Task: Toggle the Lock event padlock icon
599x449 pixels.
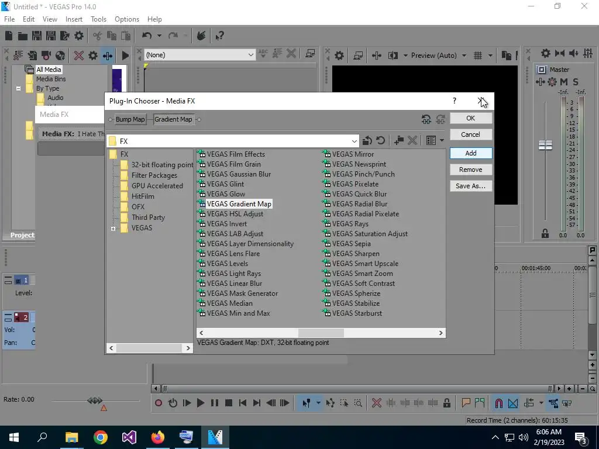Action: coord(446,403)
